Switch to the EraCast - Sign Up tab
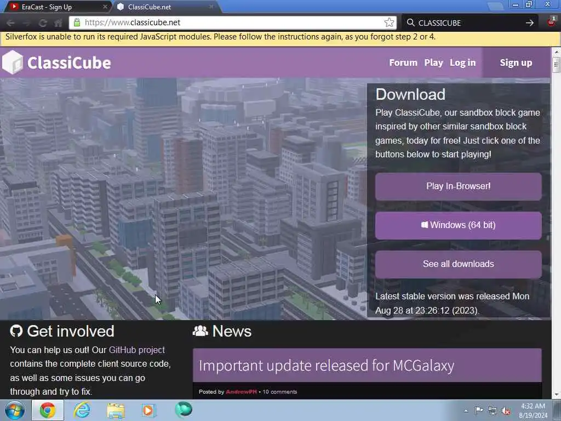Image resolution: width=561 pixels, height=421 pixels. point(58,7)
